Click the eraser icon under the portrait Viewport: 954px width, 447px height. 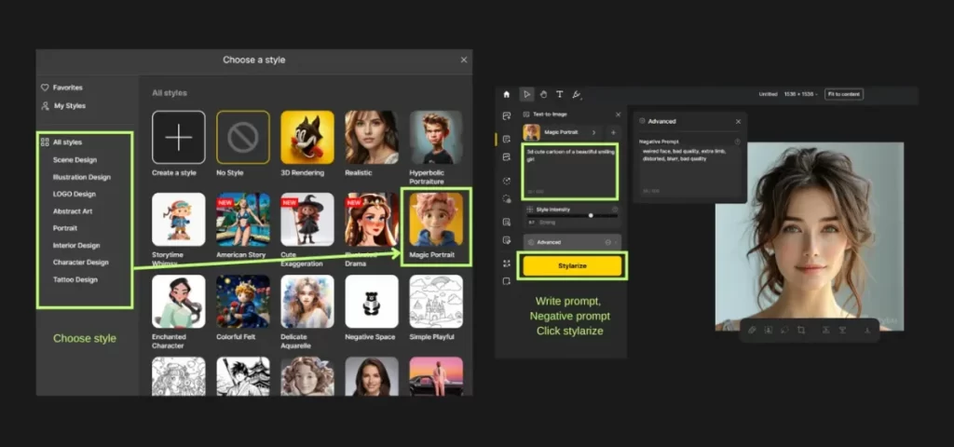(752, 330)
